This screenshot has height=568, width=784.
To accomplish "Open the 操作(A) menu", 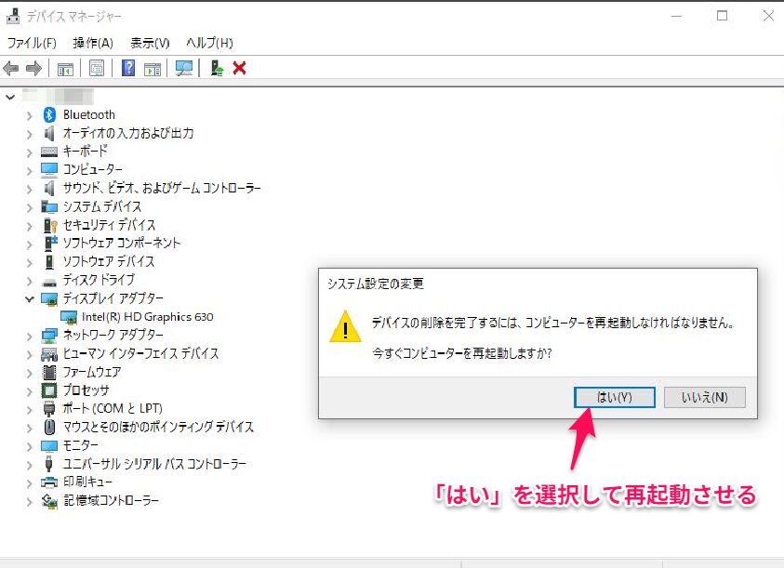I will click(x=93, y=43).
